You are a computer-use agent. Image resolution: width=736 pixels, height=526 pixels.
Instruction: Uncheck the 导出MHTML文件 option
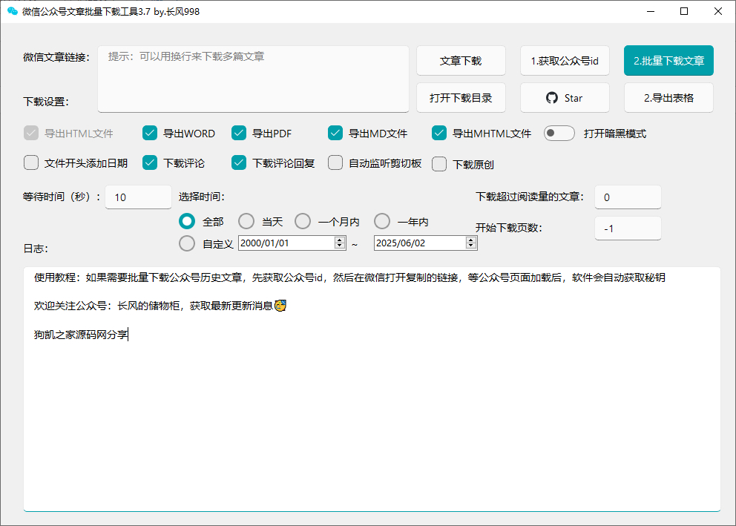pyautogui.click(x=439, y=133)
